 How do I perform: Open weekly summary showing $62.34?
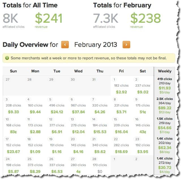coord(164,145)
